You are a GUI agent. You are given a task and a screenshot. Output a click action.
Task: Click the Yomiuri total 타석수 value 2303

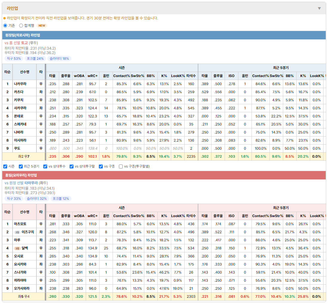coord(191,297)
